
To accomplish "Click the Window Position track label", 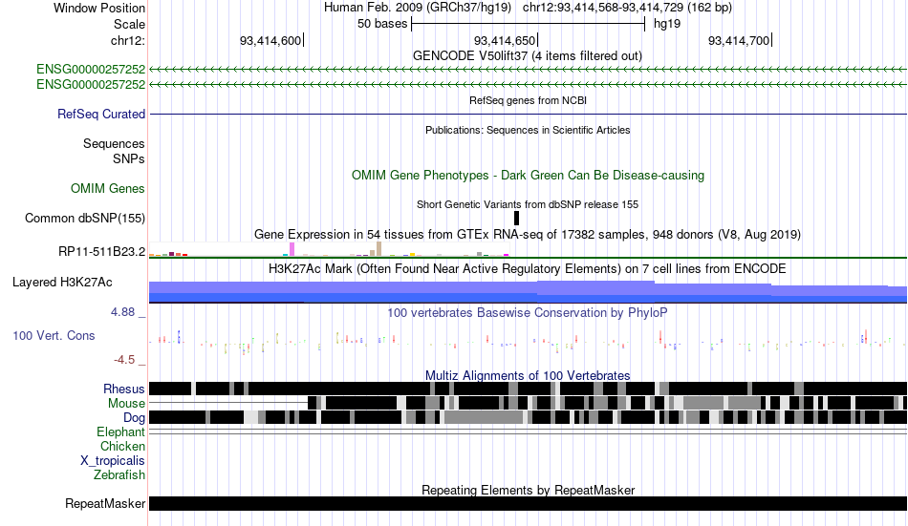I will pyautogui.click(x=99, y=8).
